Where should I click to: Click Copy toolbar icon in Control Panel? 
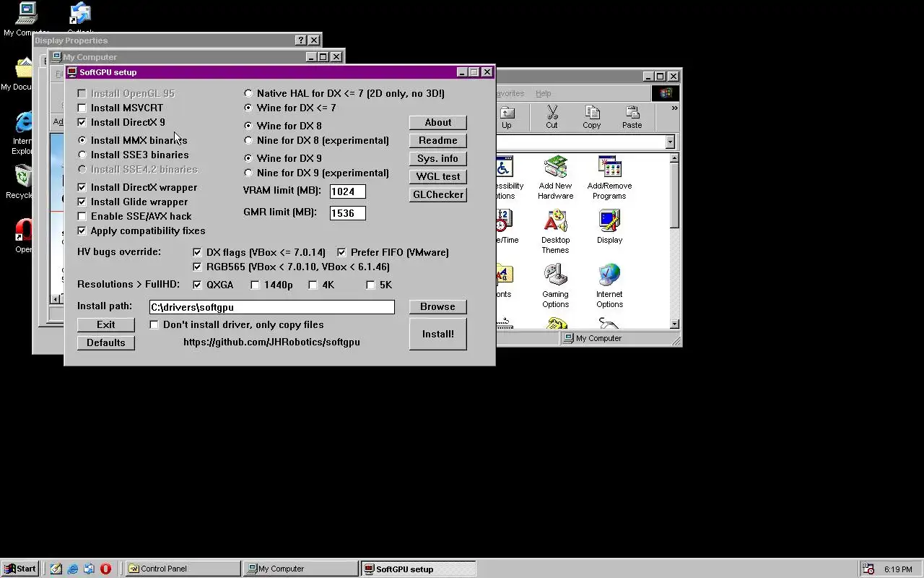592,117
